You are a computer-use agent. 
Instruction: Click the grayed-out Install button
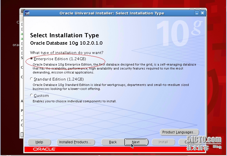click(163, 142)
